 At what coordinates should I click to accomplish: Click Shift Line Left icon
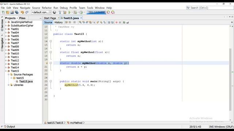109,22
